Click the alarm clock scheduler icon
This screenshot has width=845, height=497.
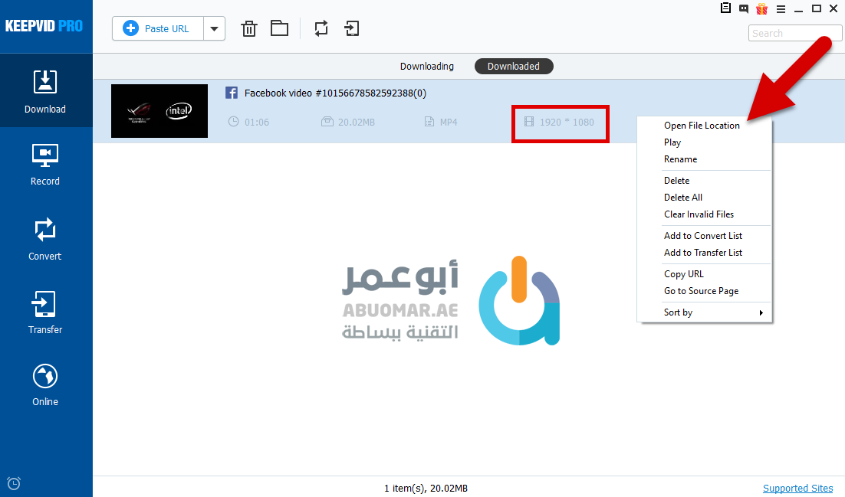13,483
